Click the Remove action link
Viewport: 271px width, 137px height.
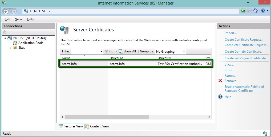pyautogui.click(x=230, y=81)
